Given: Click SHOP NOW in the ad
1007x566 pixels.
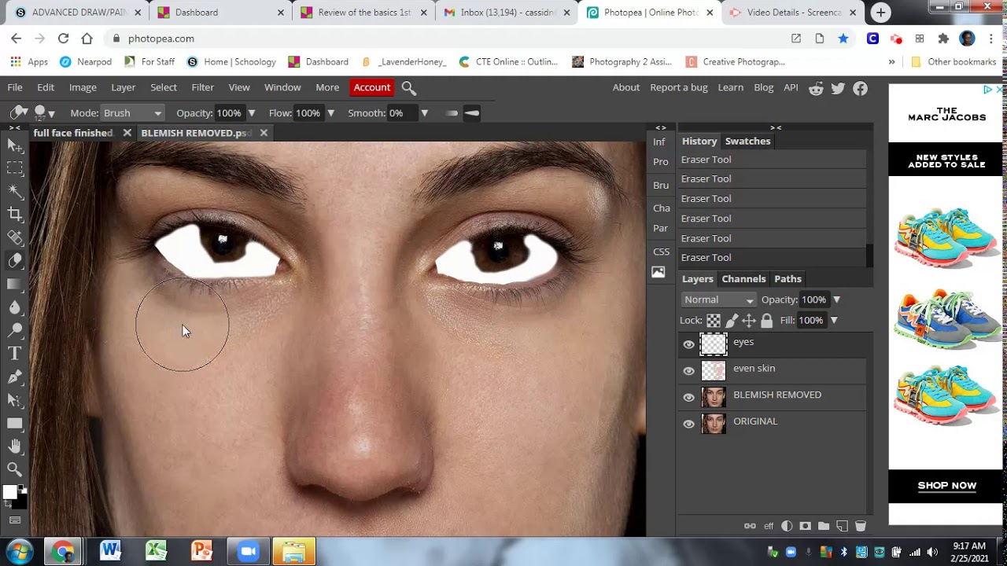Looking at the screenshot, I should [947, 486].
